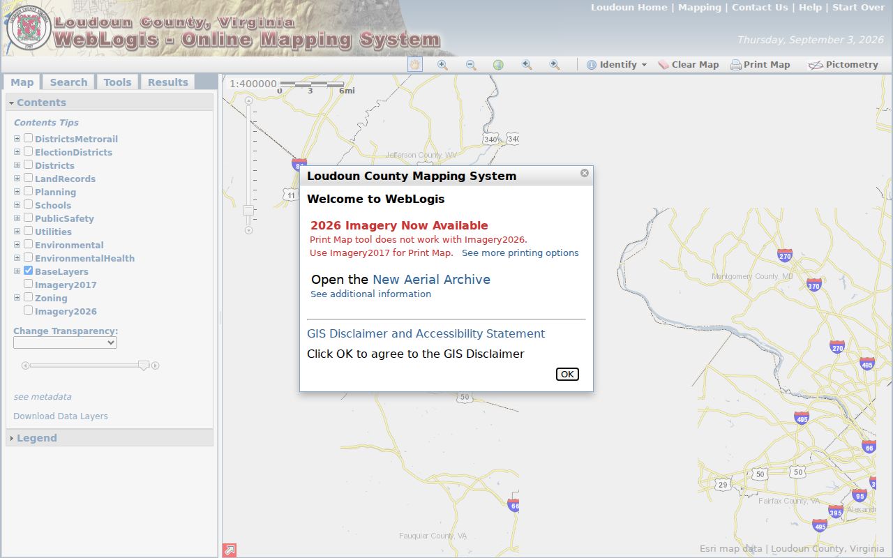This screenshot has width=893, height=558.
Task: Activate the Zoom In magnifier tool
Action: 442,64
